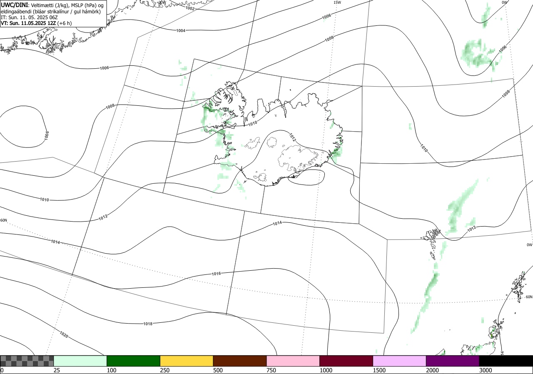Click the "0" legend scale value
533x374 pixels.
tap(2, 370)
